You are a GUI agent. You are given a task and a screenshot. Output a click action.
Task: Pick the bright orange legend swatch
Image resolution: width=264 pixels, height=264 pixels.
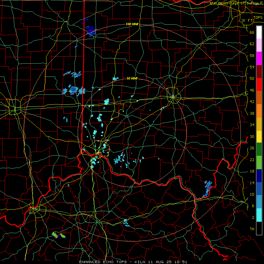[x=259, y=111]
